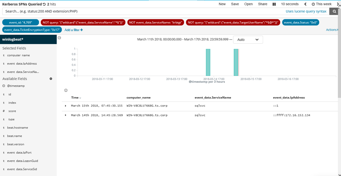Open field settings gear icon
The width and height of the screenshot is (341, 176).
(51, 79)
